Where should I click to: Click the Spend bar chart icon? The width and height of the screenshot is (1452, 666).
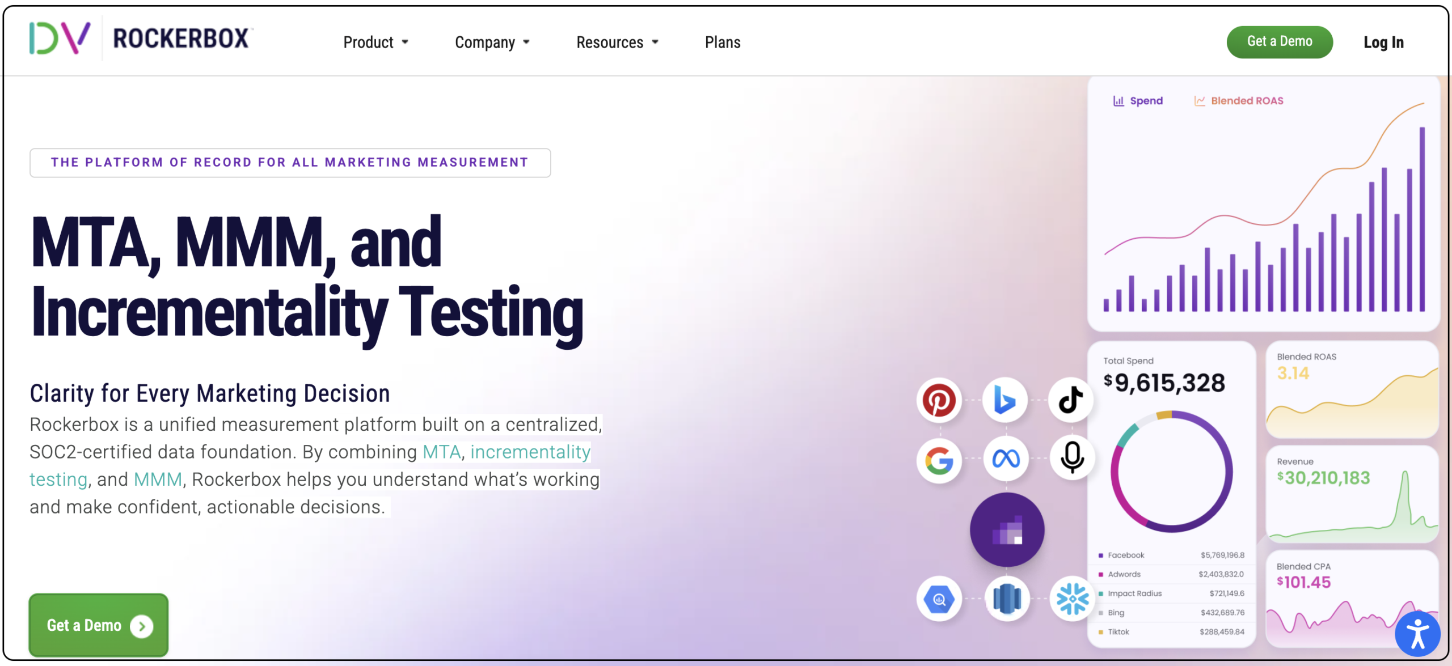pyautogui.click(x=1118, y=101)
